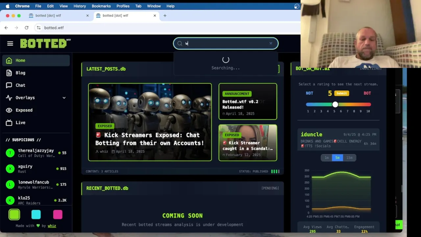The width and height of the screenshot is (421, 237).
Task: Click the site info icon in address bar
Action: click(38, 28)
